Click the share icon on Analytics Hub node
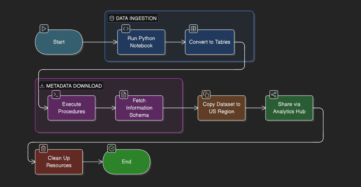 point(274,94)
